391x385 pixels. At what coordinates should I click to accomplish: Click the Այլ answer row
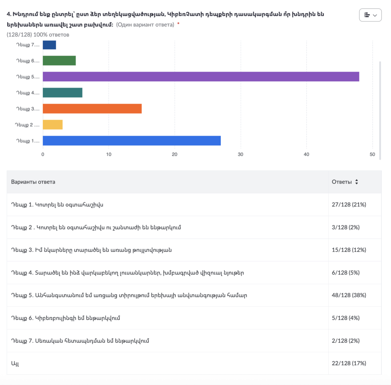[x=15, y=363]
